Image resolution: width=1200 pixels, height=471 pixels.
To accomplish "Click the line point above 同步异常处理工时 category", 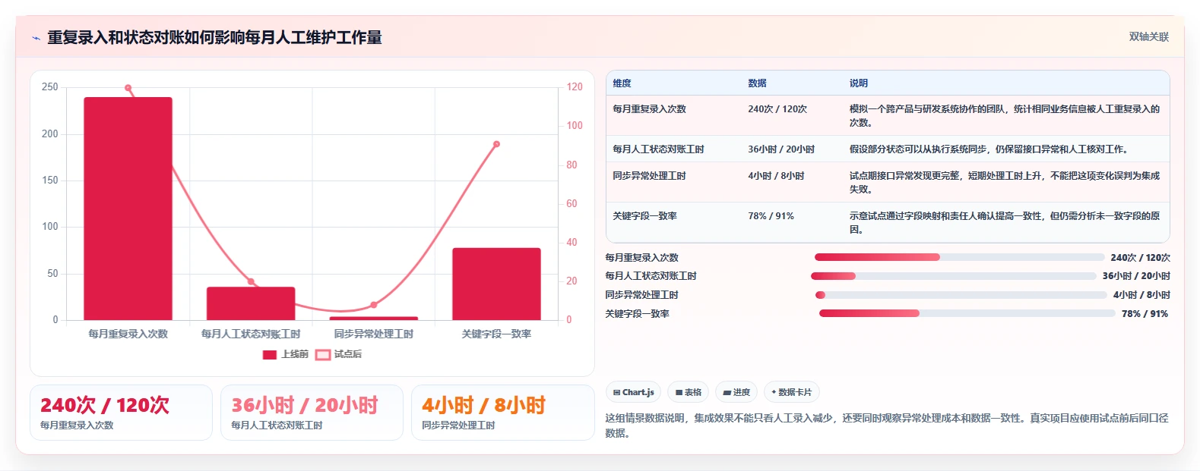I will click(374, 305).
